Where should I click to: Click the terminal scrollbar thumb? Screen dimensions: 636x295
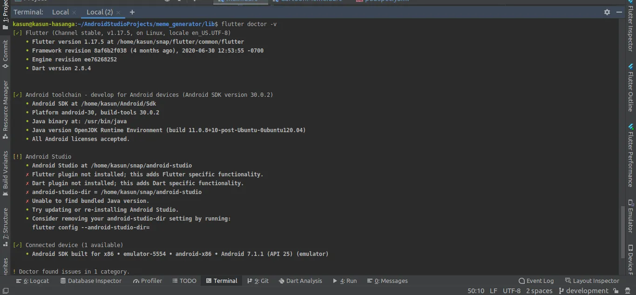click(623, 232)
